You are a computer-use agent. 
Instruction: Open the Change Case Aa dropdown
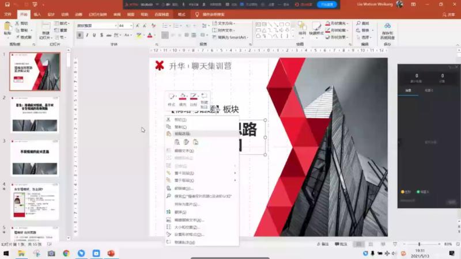pyautogui.click(x=127, y=35)
